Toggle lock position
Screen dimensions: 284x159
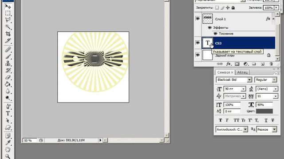(x=228, y=8)
